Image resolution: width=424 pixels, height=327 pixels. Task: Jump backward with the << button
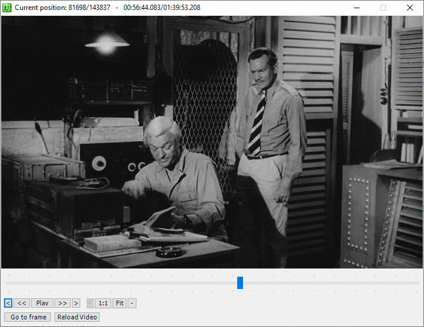point(22,303)
